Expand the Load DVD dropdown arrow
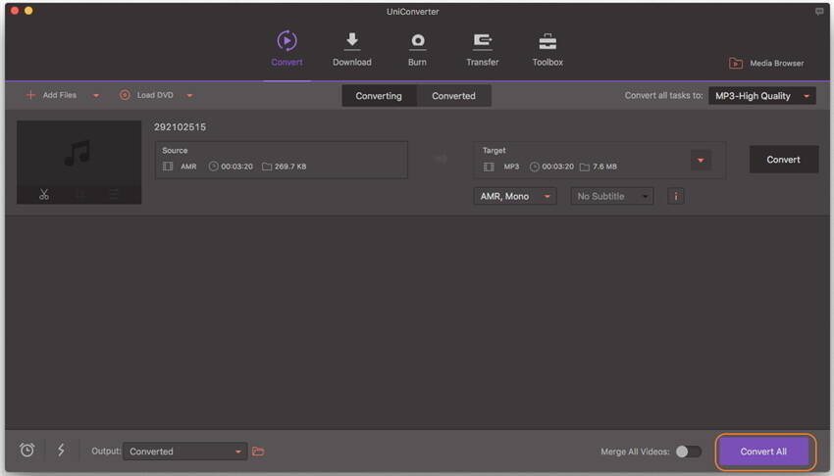 [189, 96]
